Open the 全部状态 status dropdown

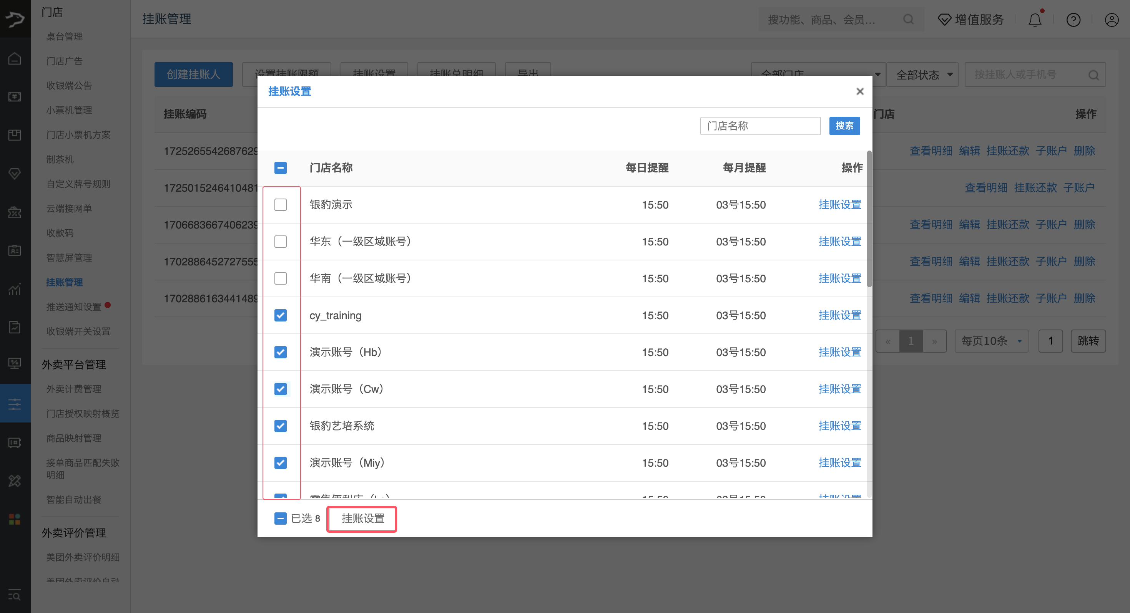tap(922, 75)
